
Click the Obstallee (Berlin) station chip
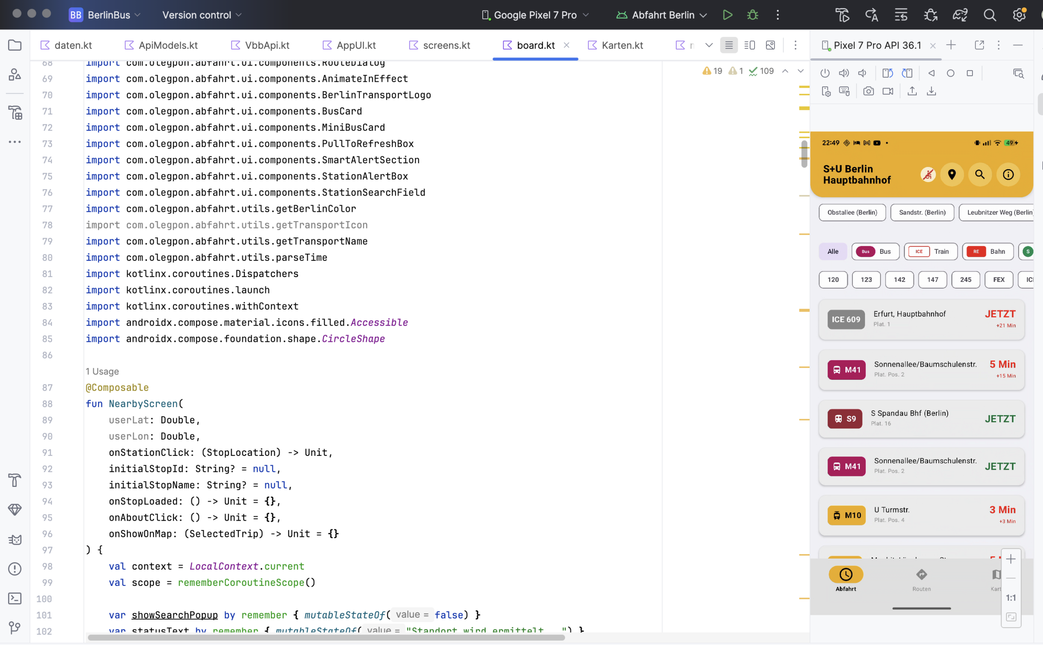pyautogui.click(x=852, y=212)
